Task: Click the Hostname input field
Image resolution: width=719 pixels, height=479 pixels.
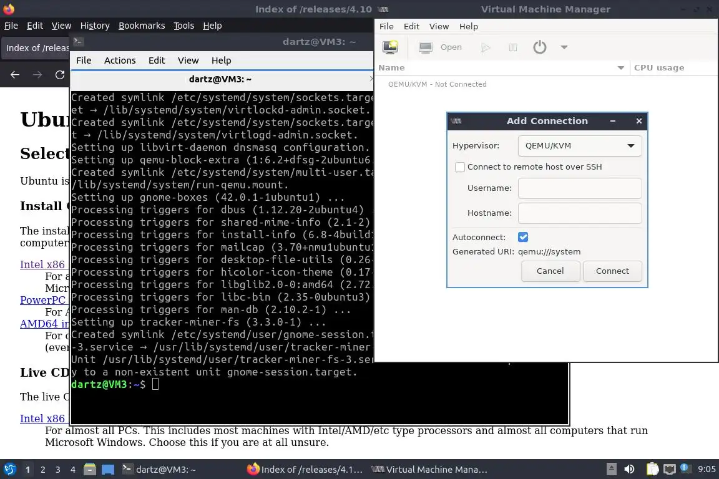Action: point(580,213)
